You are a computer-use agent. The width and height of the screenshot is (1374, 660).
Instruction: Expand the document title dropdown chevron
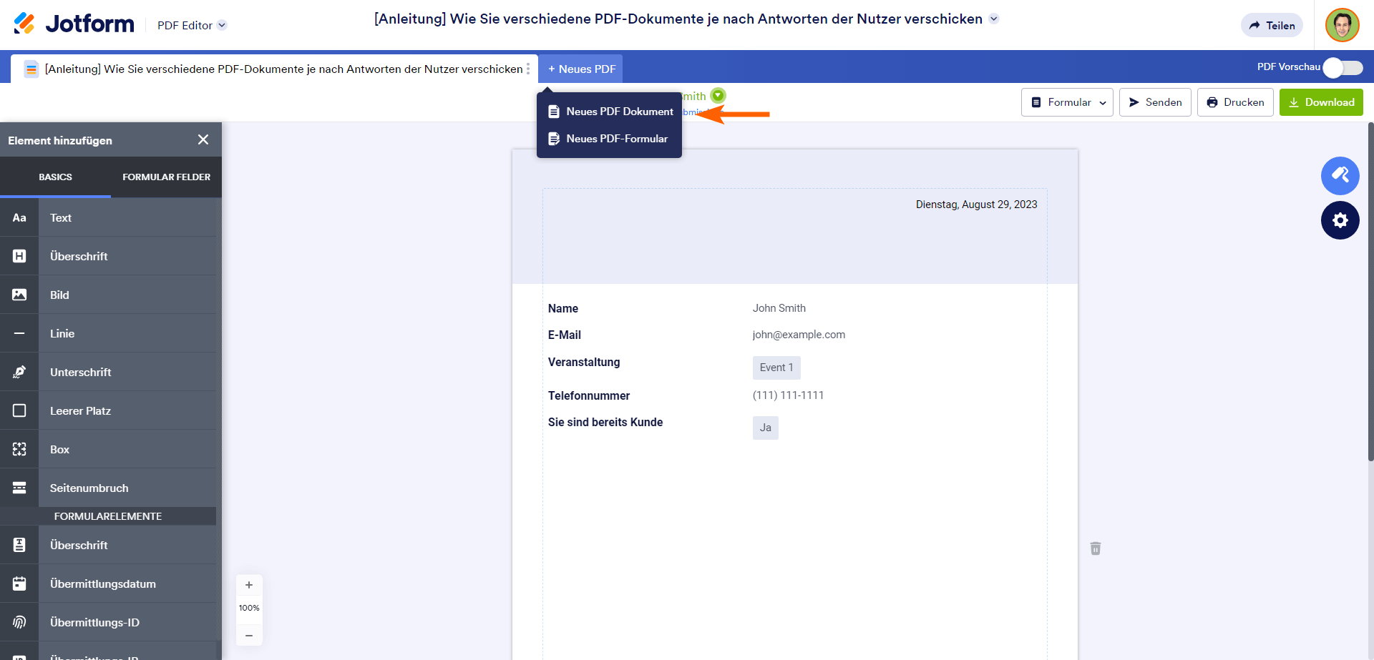point(994,19)
